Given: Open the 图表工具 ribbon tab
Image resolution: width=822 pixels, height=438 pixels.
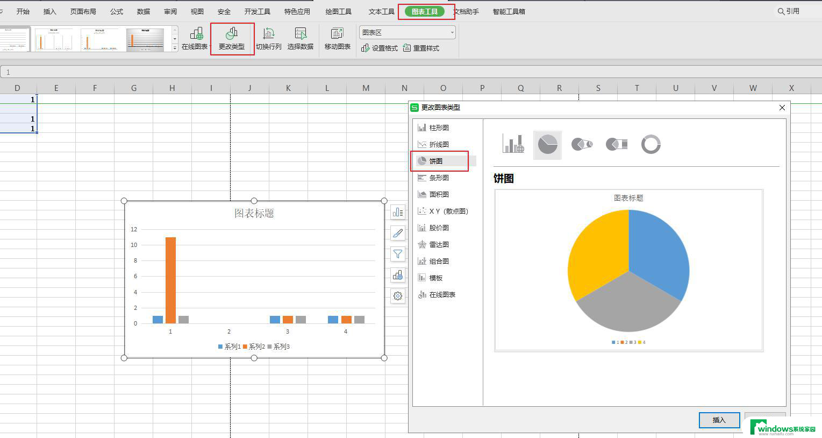Looking at the screenshot, I should (425, 11).
